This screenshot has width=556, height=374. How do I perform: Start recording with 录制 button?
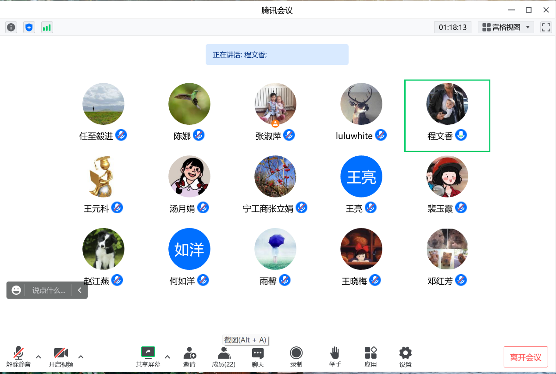coord(296,356)
